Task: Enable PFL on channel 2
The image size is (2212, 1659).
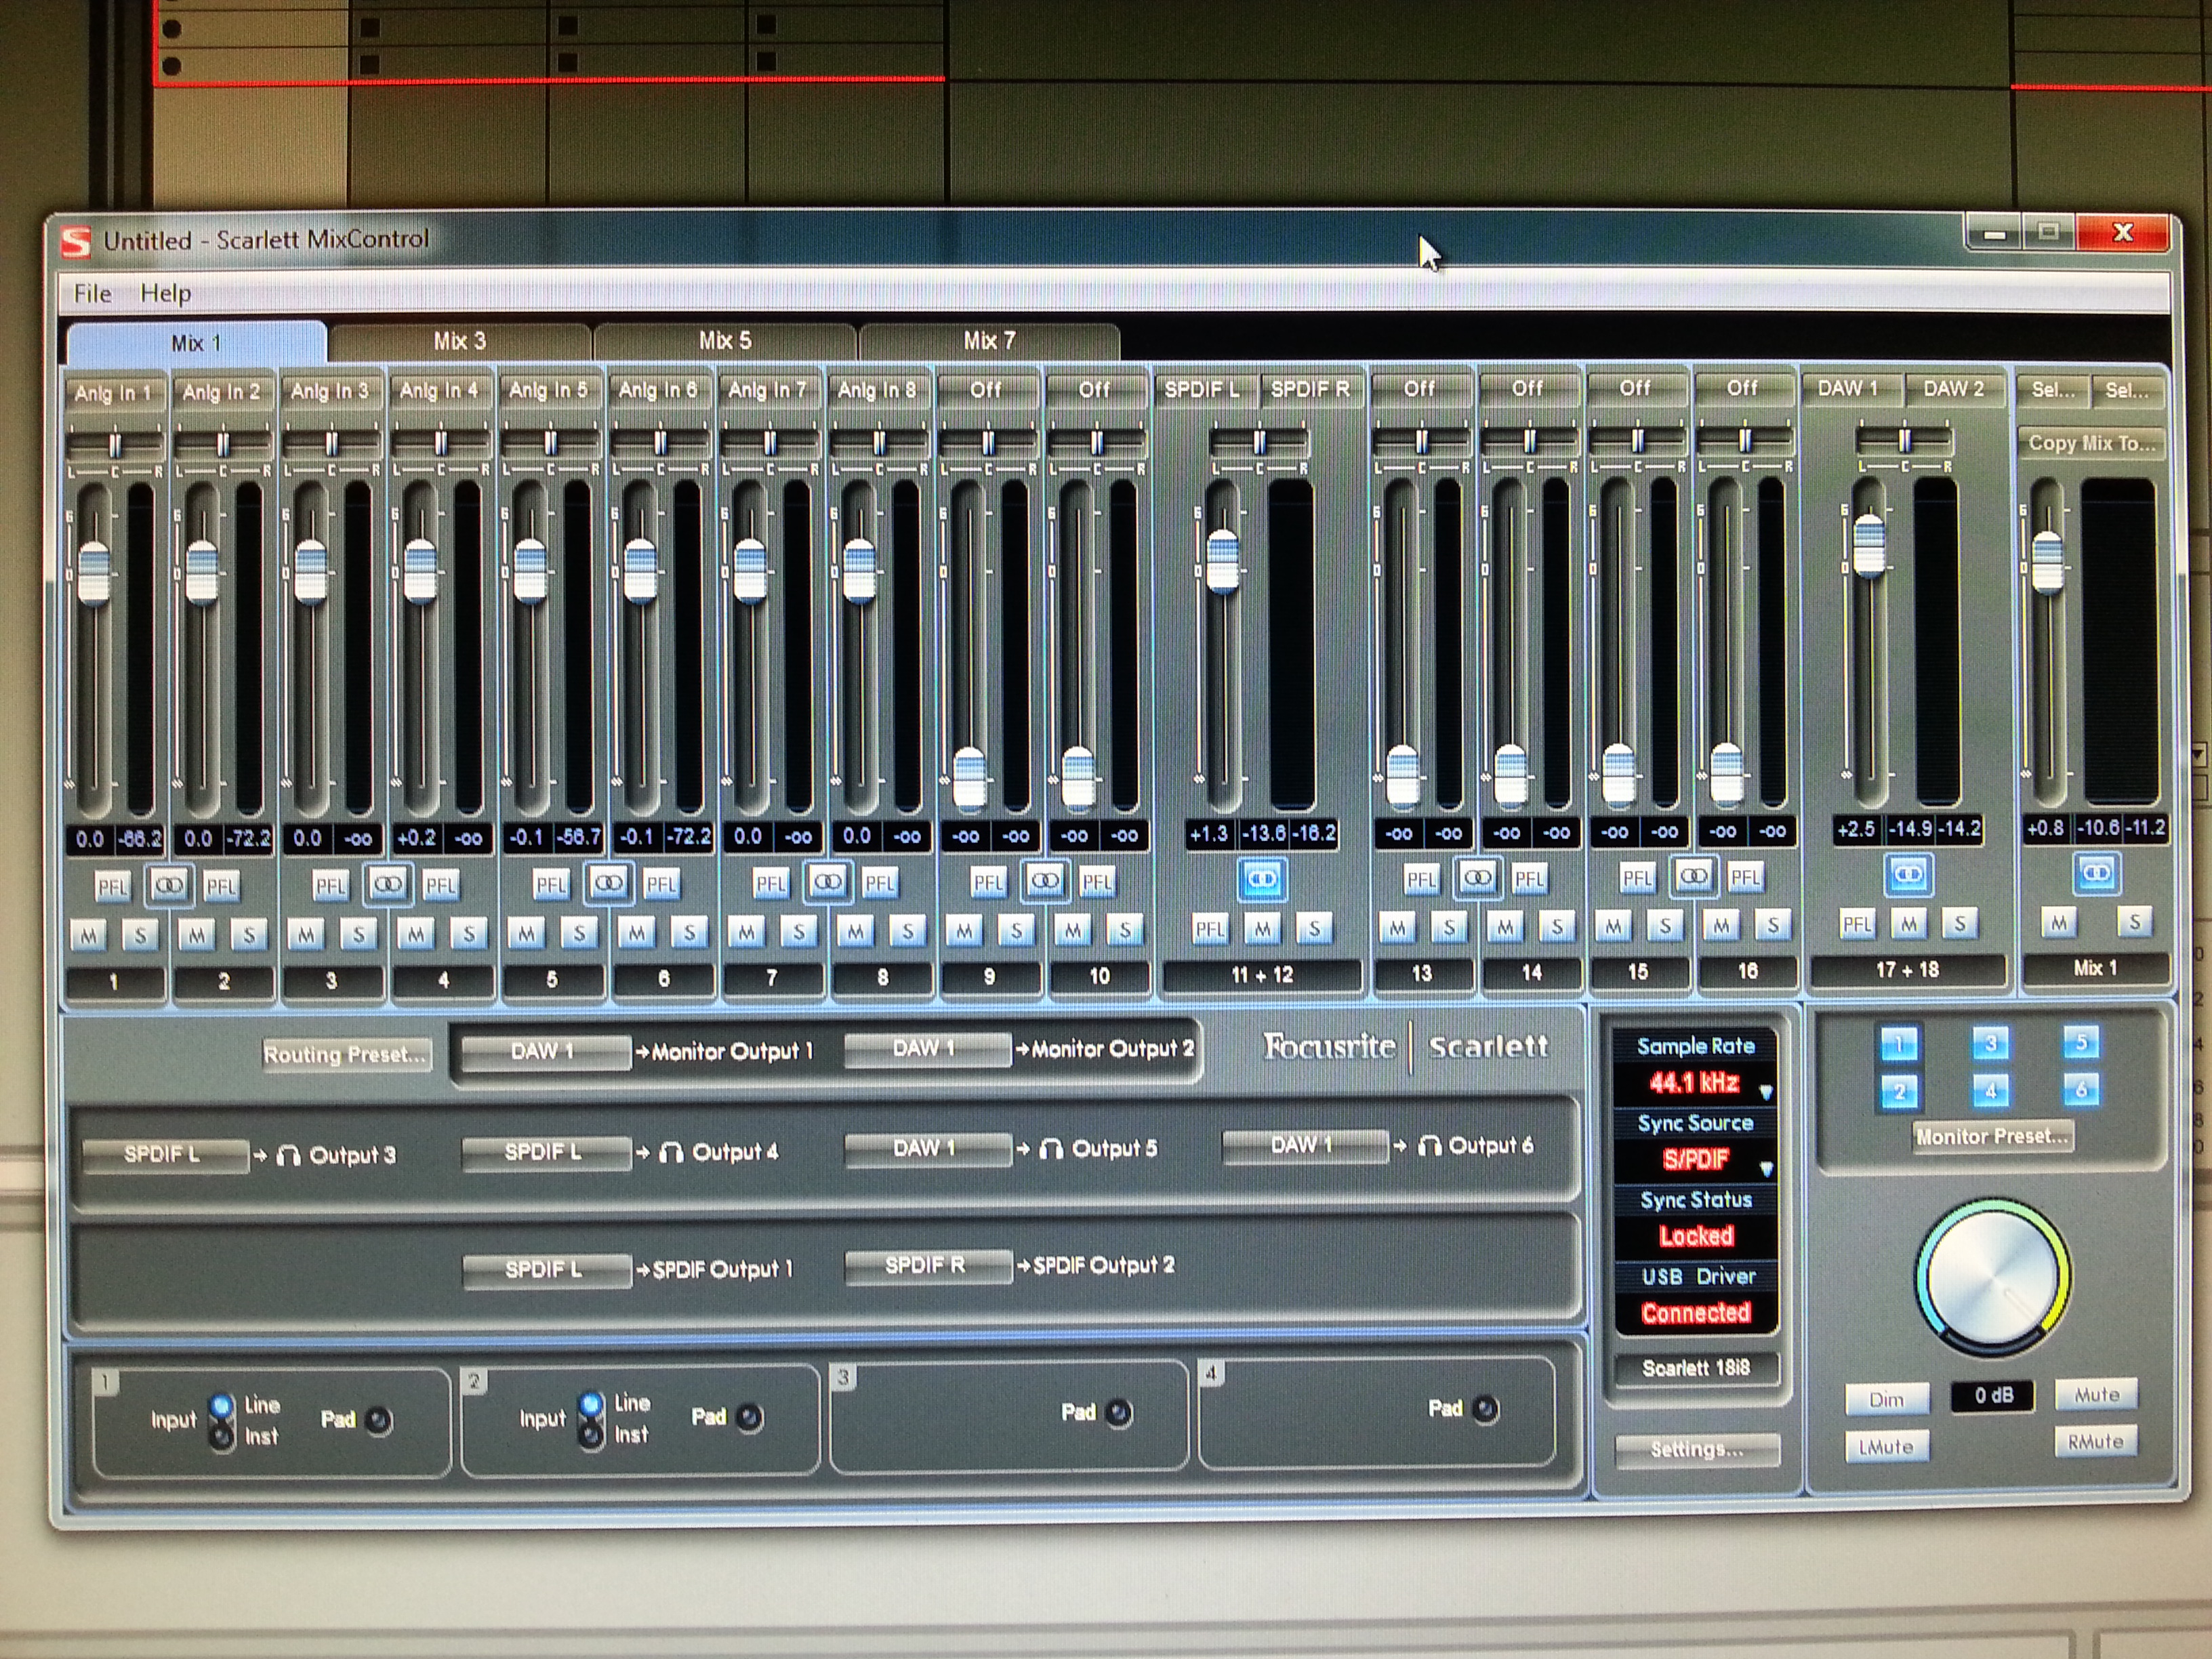Action: pos(221,886)
